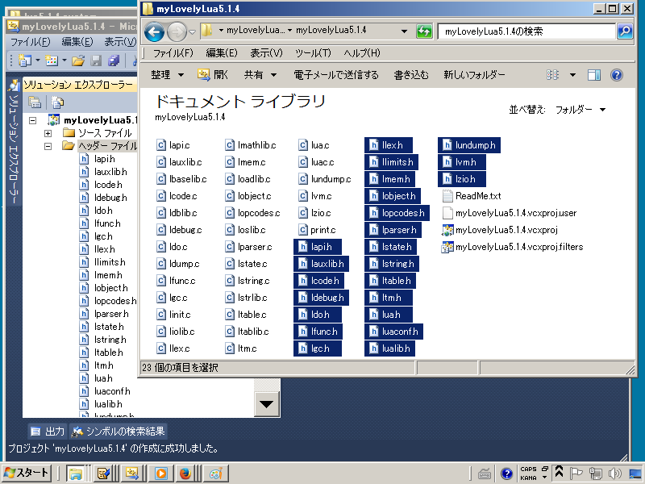This screenshot has width=645, height=484.
Task: Click the New Project icon in Visual Studio
Action: [25, 61]
